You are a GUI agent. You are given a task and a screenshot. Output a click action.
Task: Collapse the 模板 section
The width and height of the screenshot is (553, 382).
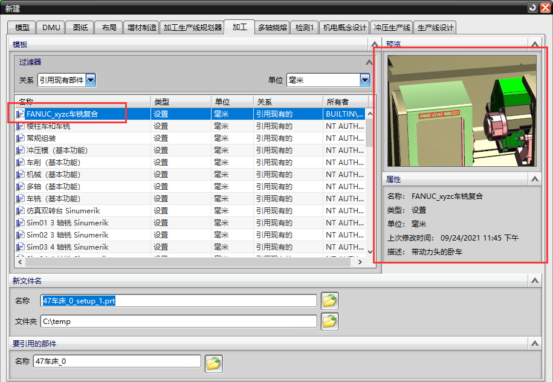tap(375, 44)
